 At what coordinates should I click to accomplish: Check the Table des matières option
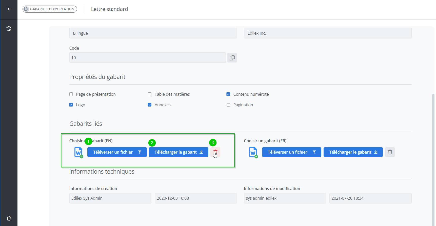click(150, 94)
